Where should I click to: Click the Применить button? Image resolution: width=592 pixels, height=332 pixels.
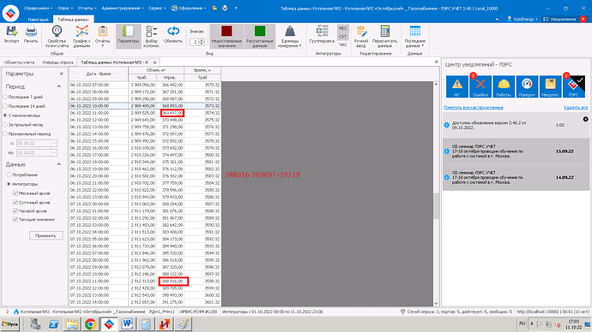coord(45,235)
